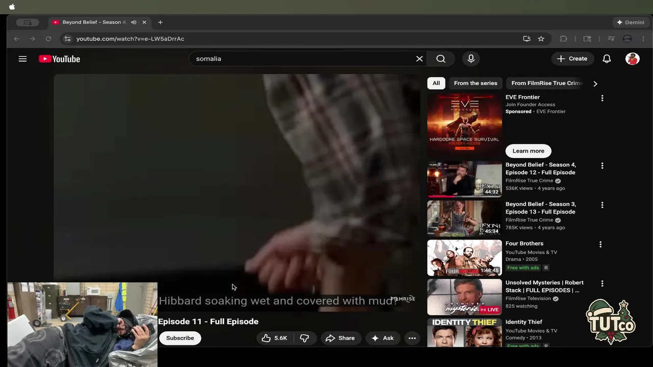Open the Chrome three-dot menu
This screenshot has width=653, height=367.
(x=643, y=39)
